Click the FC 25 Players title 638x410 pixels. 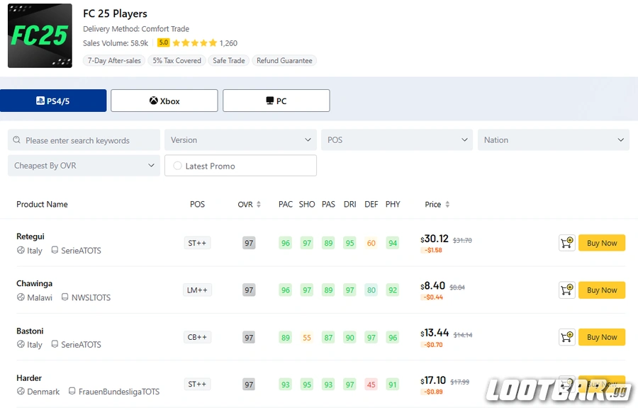115,13
